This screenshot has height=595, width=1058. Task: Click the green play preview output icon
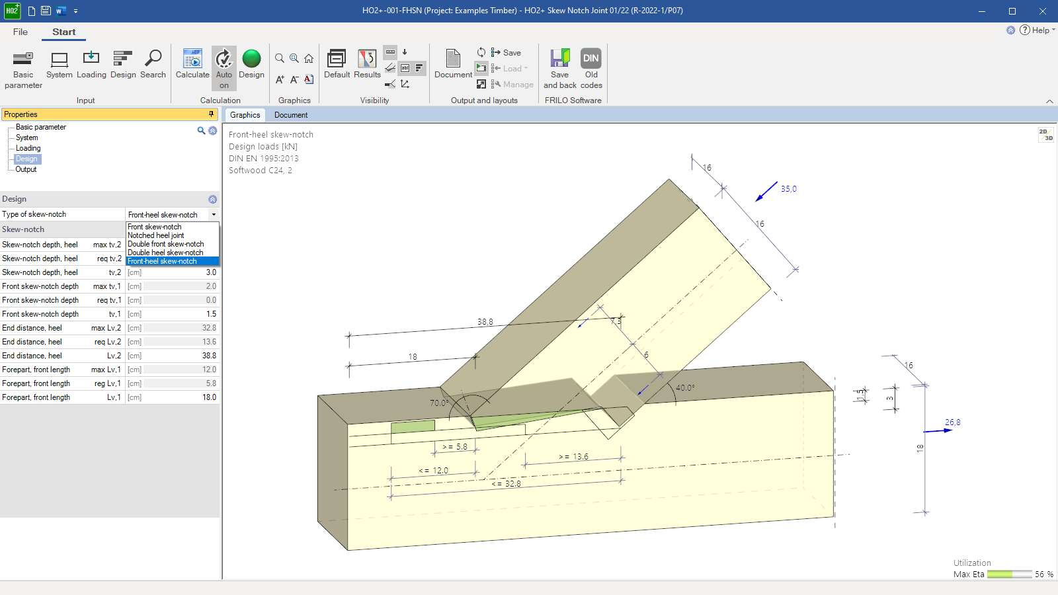(x=481, y=68)
